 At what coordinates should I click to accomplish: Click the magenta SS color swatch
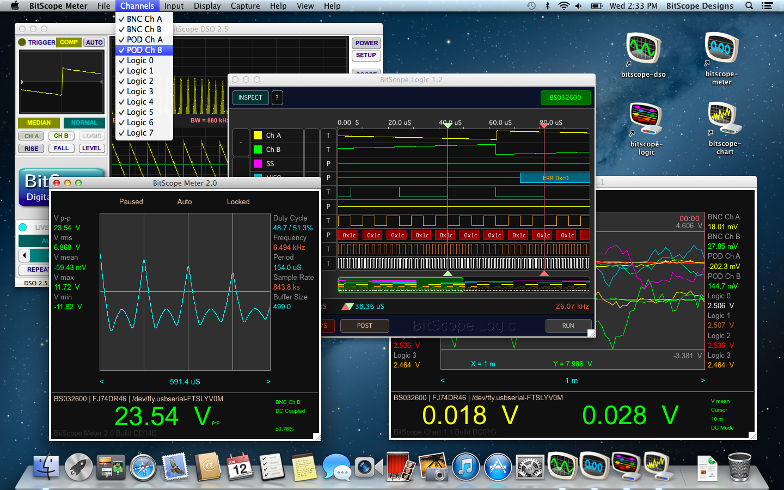click(258, 163)
